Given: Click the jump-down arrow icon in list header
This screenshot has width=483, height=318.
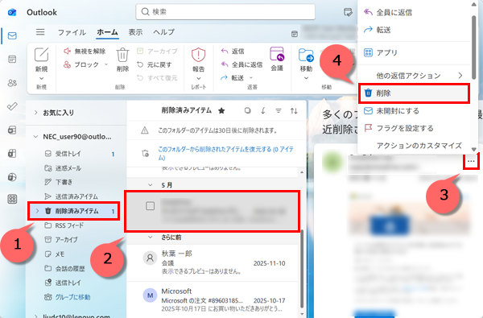Looking at the screenshot, I should 263,110.
